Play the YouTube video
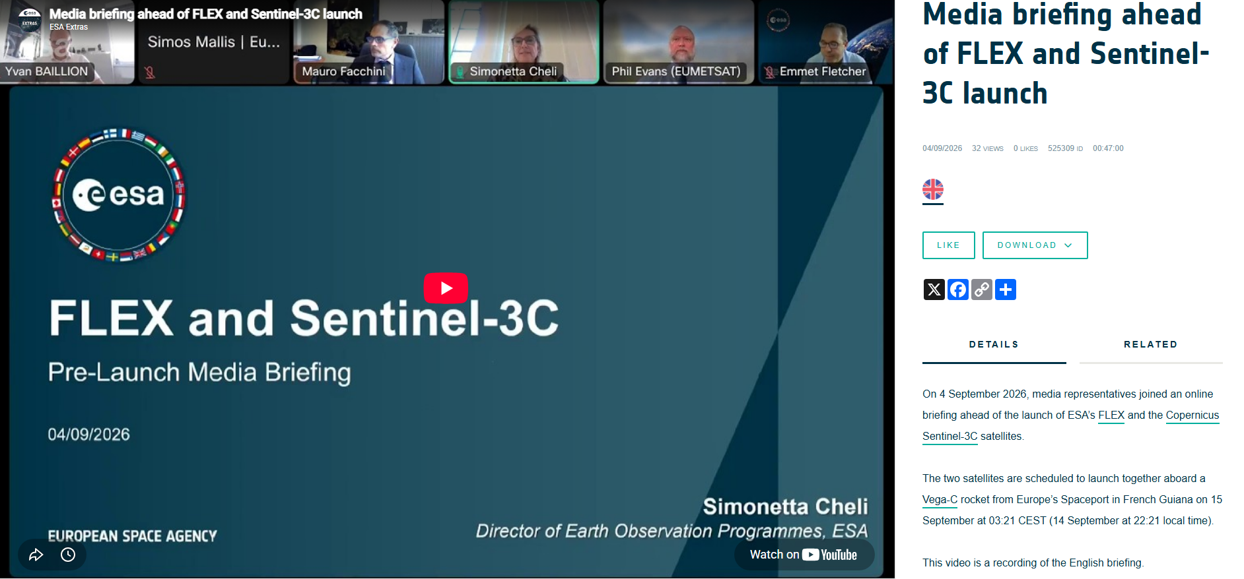 (x=446, y=288)
